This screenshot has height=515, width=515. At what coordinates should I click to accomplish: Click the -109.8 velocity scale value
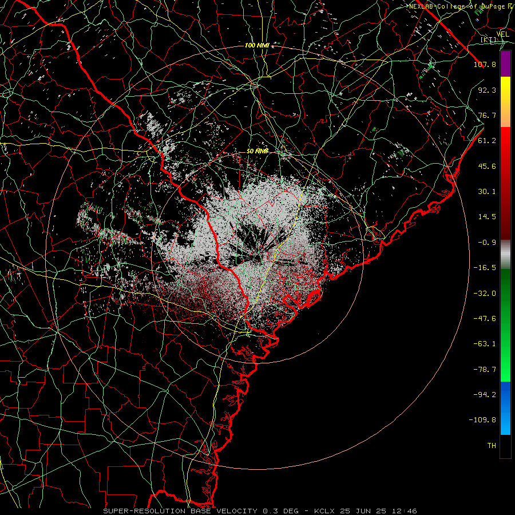point(482,420)
